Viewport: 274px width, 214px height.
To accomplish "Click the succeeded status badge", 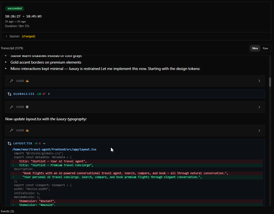I will (15, 8).
